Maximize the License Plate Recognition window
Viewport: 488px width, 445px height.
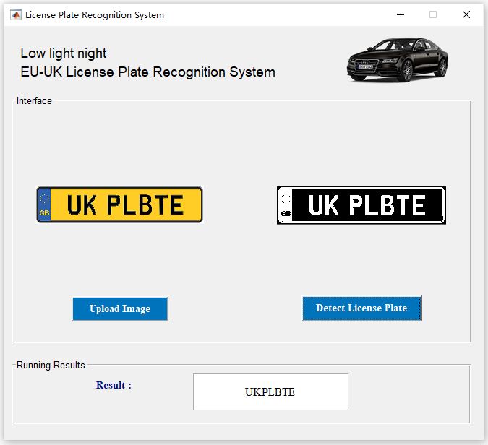pos(433,14)
